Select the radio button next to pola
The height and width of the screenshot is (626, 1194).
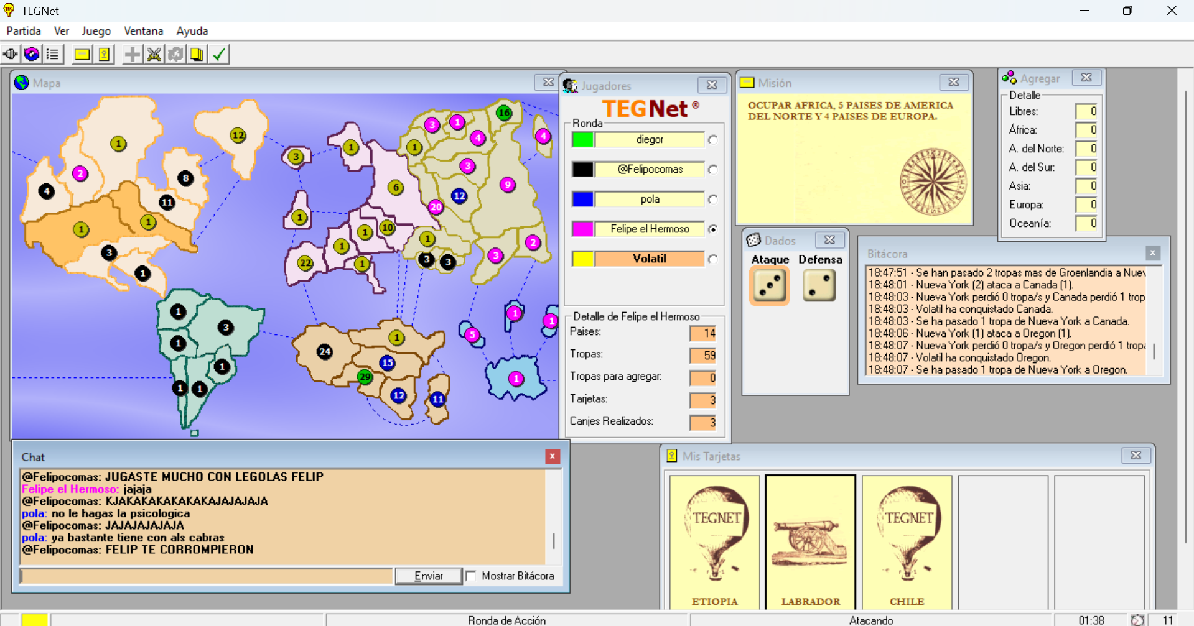(x=712, y=200)
